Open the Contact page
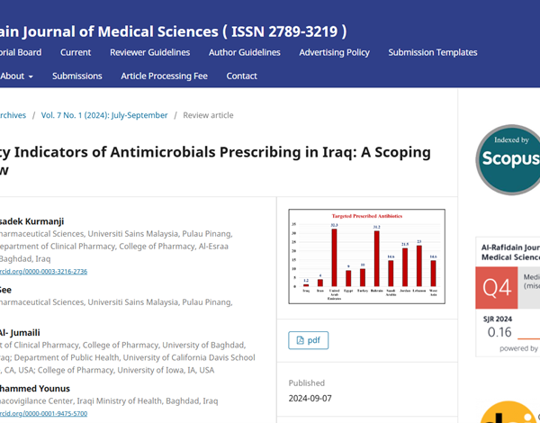 242,76
